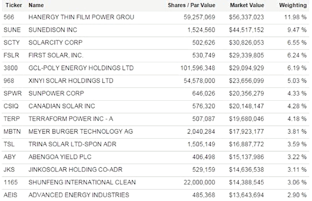Select XINYI SOLAR HOLDINGS LTD row

tap(155, 81)
